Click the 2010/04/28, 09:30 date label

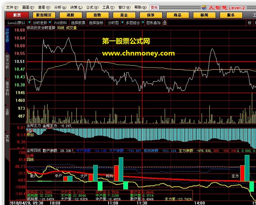pyautogui.click(x=26, y=203)
